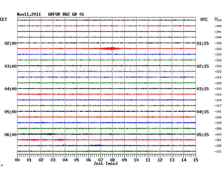Viewport: 223px width, 169px height.
Task: Select the DC offset value -341
Action: [218, 112]
